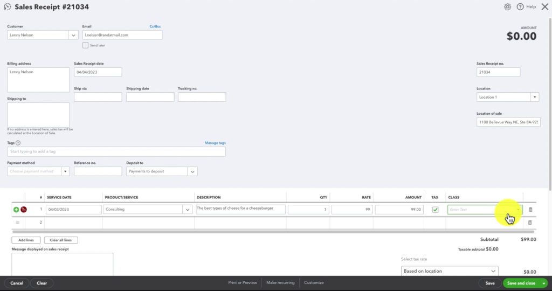Click the red copy line icon
The height and width of the screenshot is (291, 552).
pos(24,210)
